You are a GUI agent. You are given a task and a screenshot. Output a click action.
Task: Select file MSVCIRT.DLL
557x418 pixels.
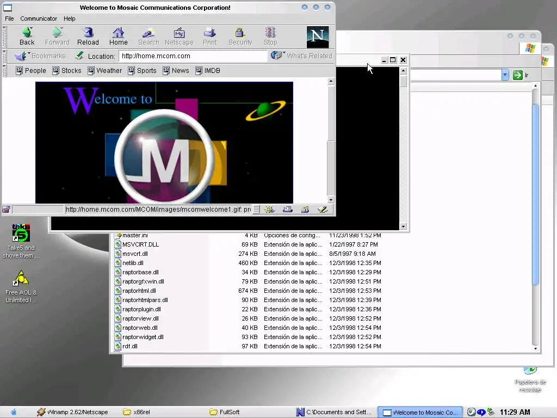[140, 244]
